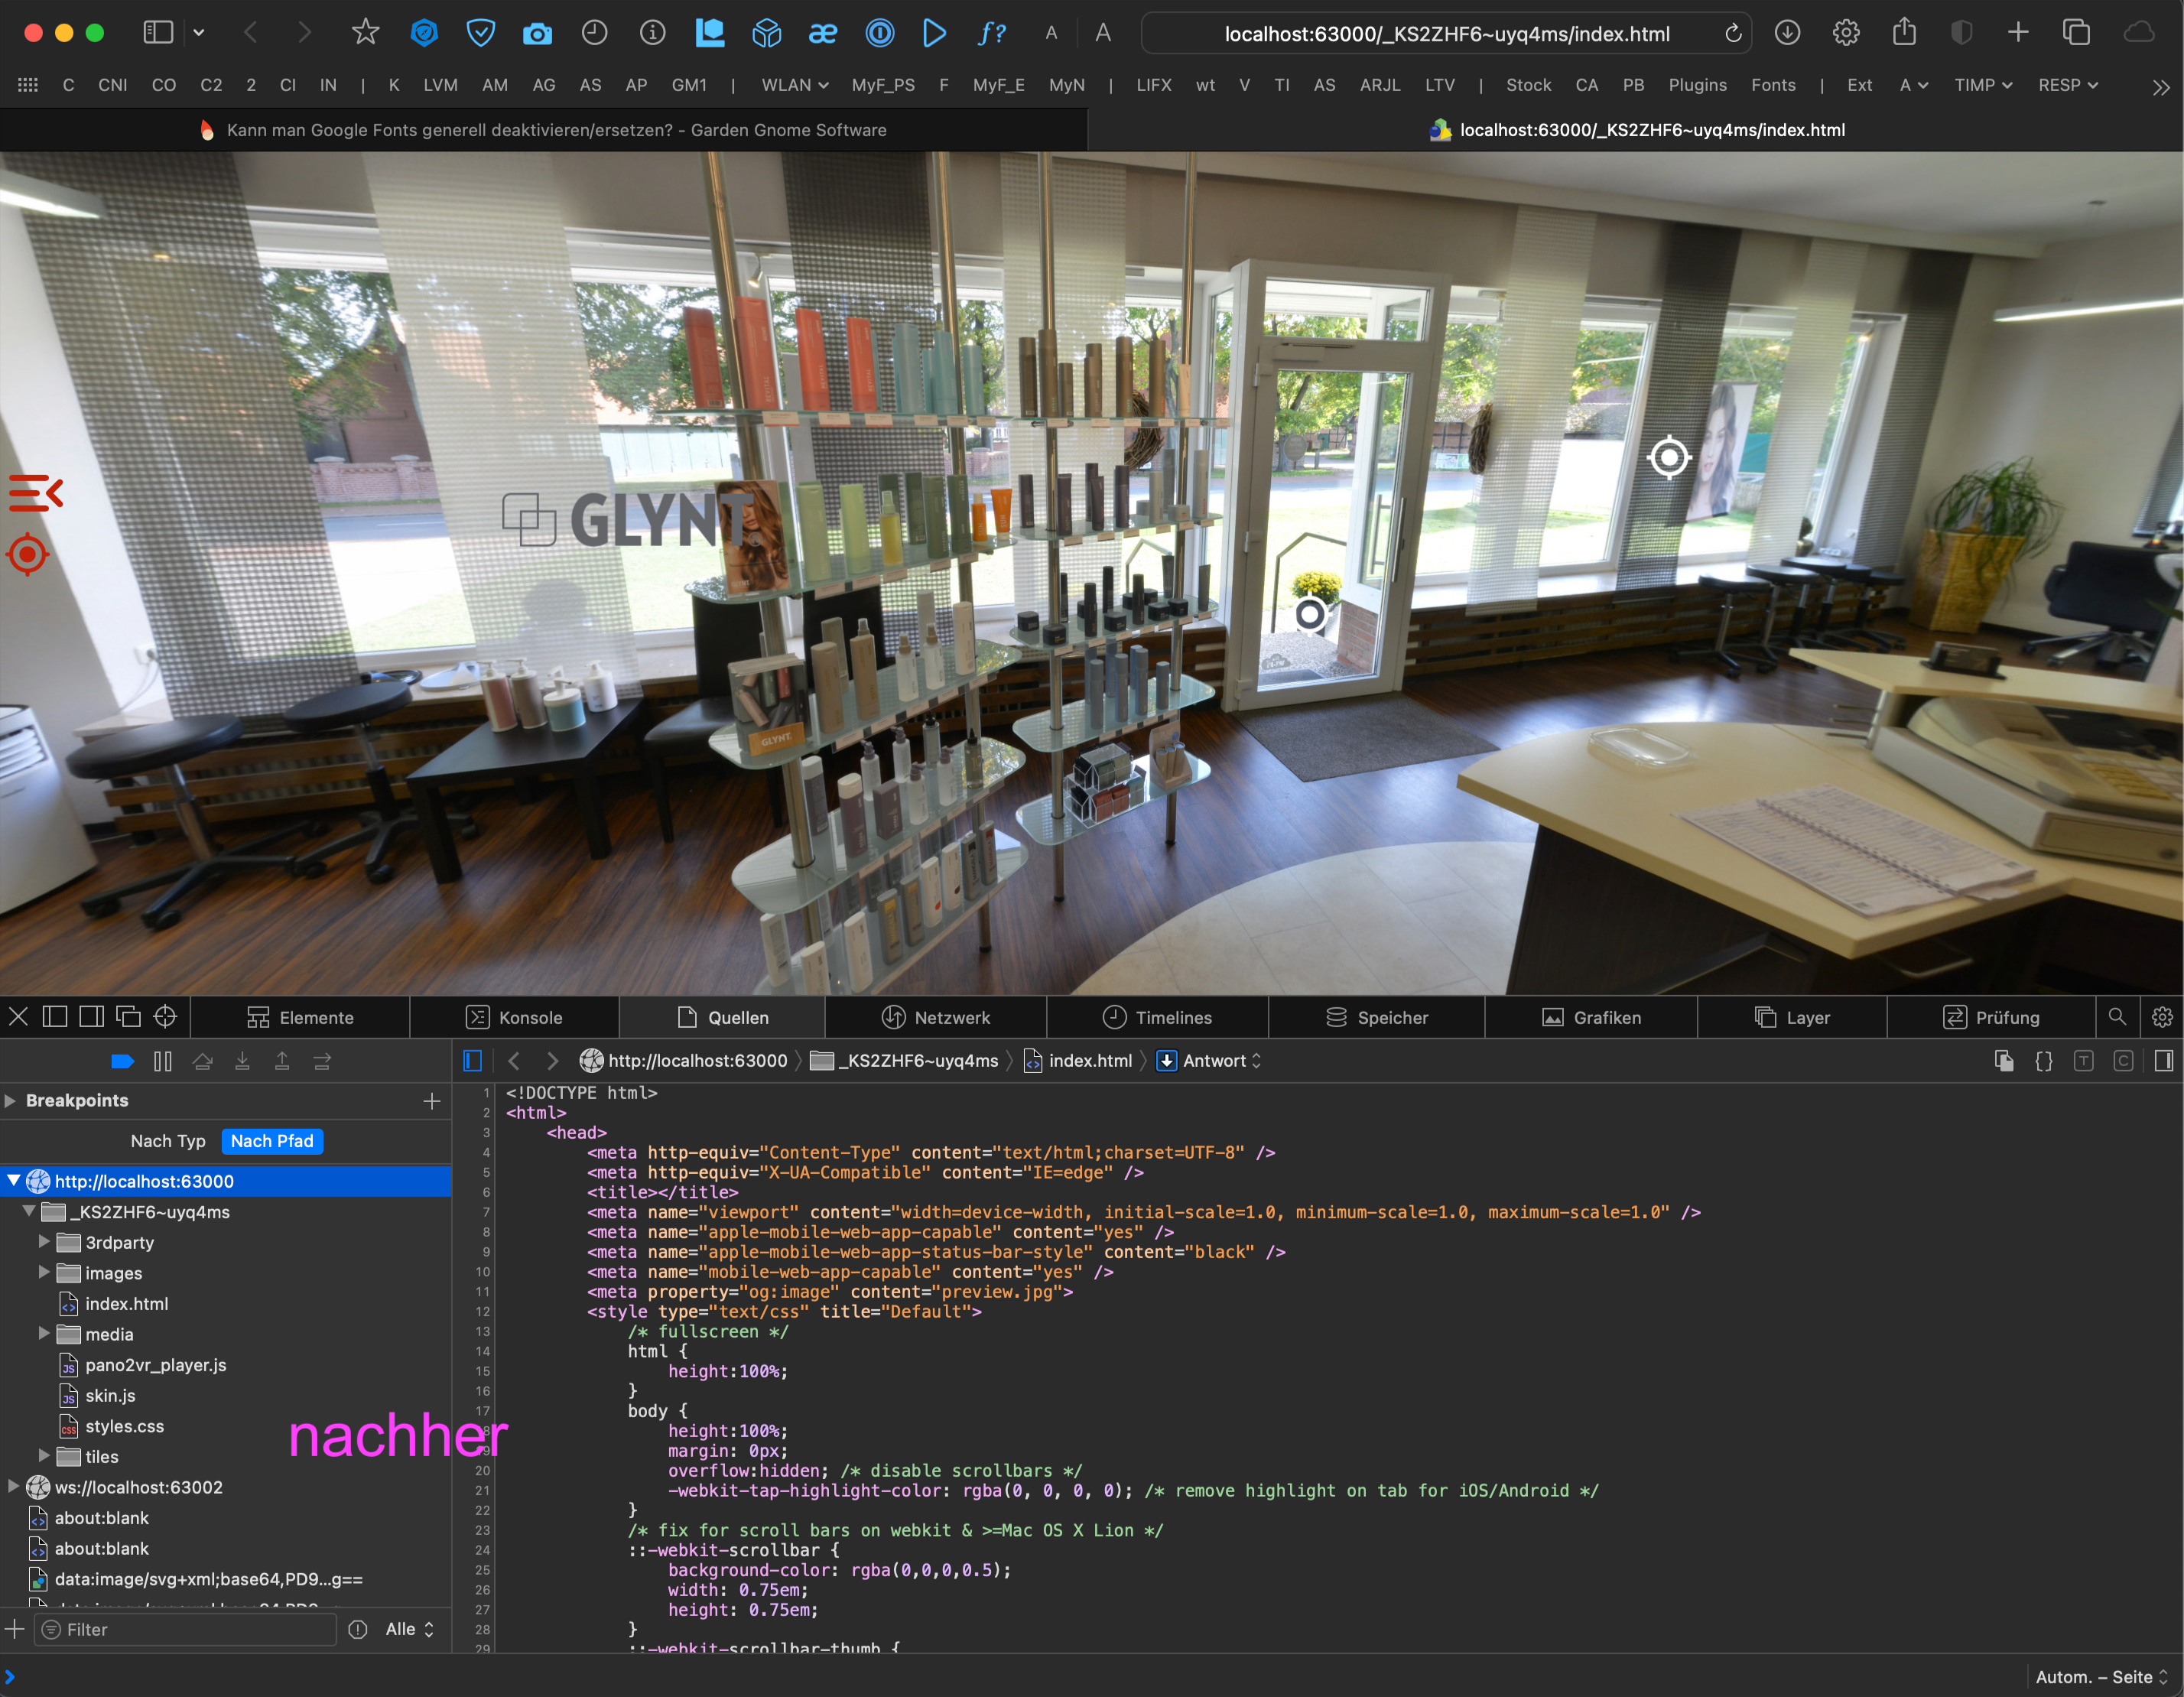This screenshot has width=2184, height=1697.
Task: Toggle the details sidebar on right
Action: click(x=2164, y=1061)
